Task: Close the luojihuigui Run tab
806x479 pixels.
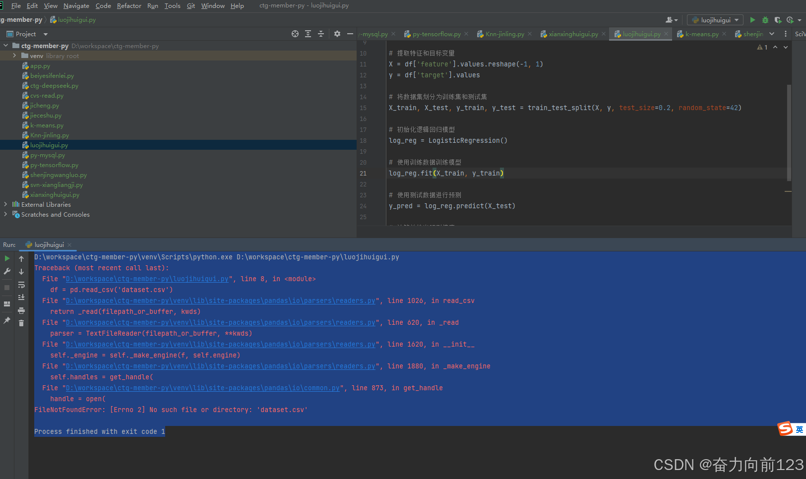Action: point(69,245)
